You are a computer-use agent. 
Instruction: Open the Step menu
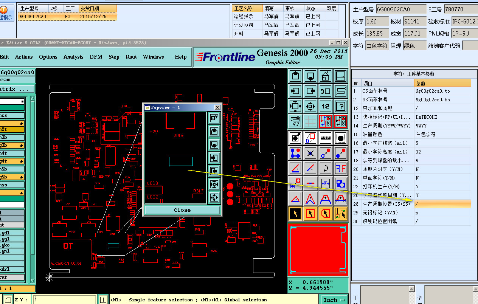pos(114,57)
